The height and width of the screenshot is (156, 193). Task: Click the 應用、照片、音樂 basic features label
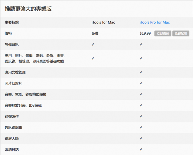(35, 58)
